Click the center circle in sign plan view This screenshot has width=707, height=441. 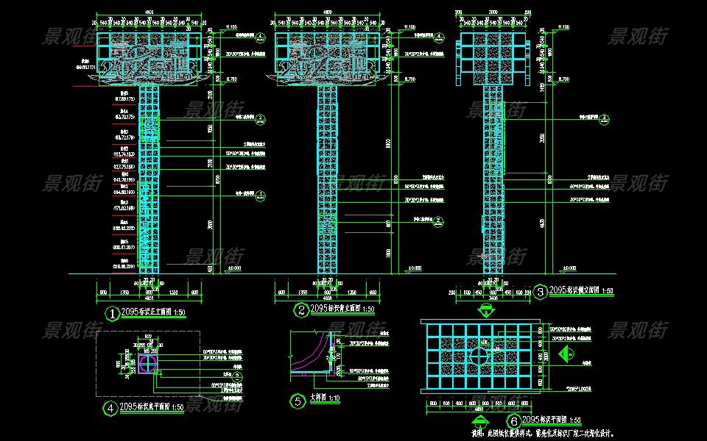click(479, 354)
